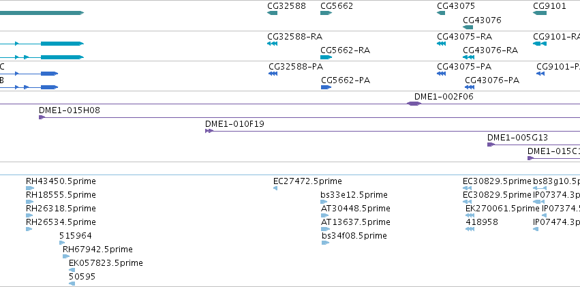Click the CG32588 gene arrow glyph
This screenshot has height=287, width=580.
click(x=272, y=13)
